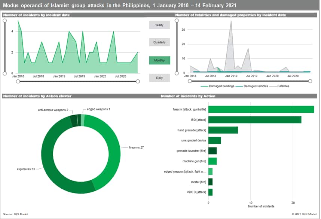Screen dimensions: 321x219
Task: Click bottom handle of incidents vertical slider
Action: (4, 73)
